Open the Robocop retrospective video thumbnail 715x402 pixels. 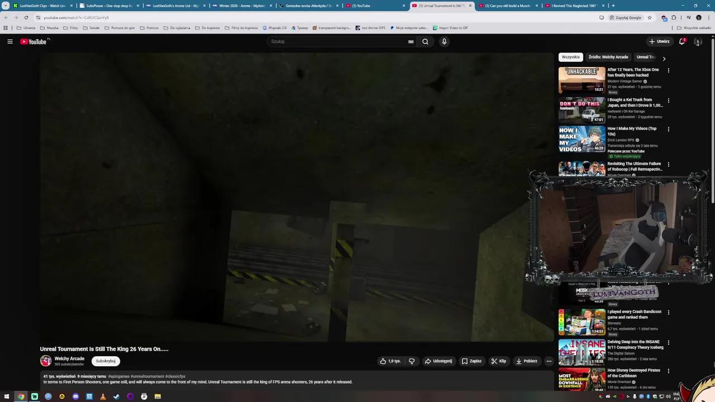click(x=581, y=167)
